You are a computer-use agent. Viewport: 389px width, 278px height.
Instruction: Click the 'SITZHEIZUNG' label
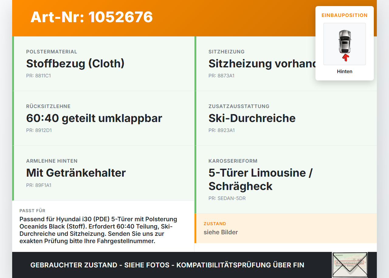[226, 52]
